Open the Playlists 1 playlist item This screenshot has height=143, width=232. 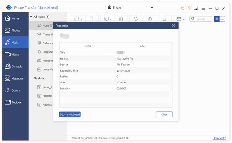pyautogui.click(x=41, y=105)
